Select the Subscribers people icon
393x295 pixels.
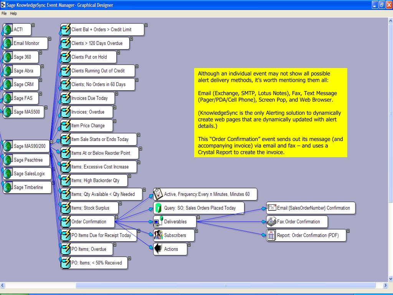(x=159, y=235)
